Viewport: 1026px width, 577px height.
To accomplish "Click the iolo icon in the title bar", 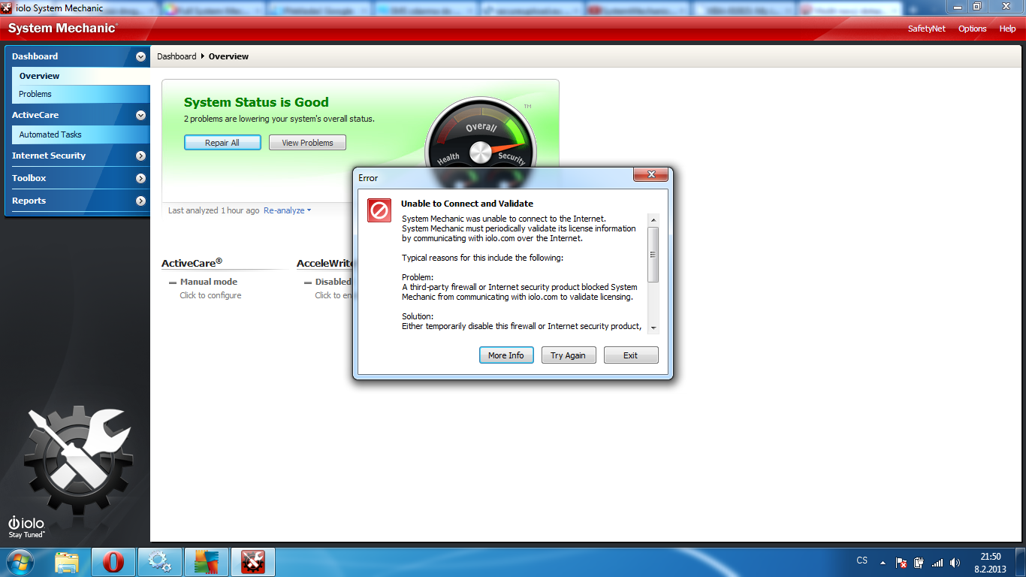I will point(8,8).
